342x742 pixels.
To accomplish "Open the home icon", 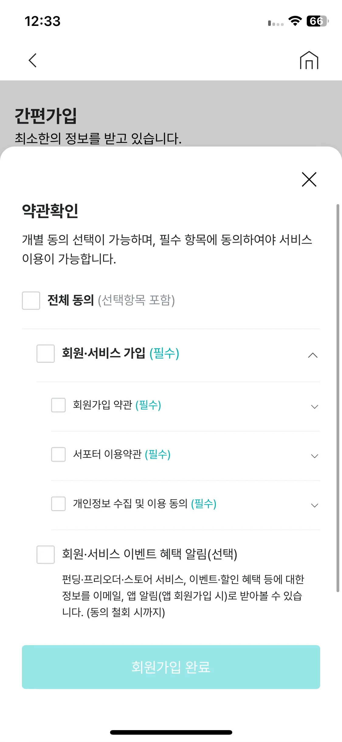I will click(x=309, y=60).
